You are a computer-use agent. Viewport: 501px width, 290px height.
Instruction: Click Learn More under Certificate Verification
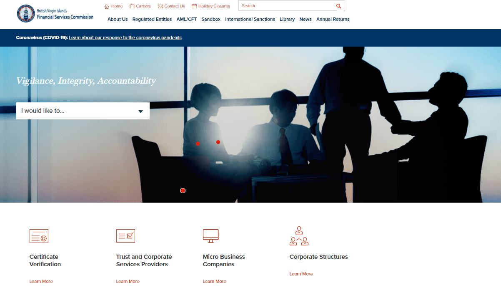pyautogui.click(x=41, y=281)
